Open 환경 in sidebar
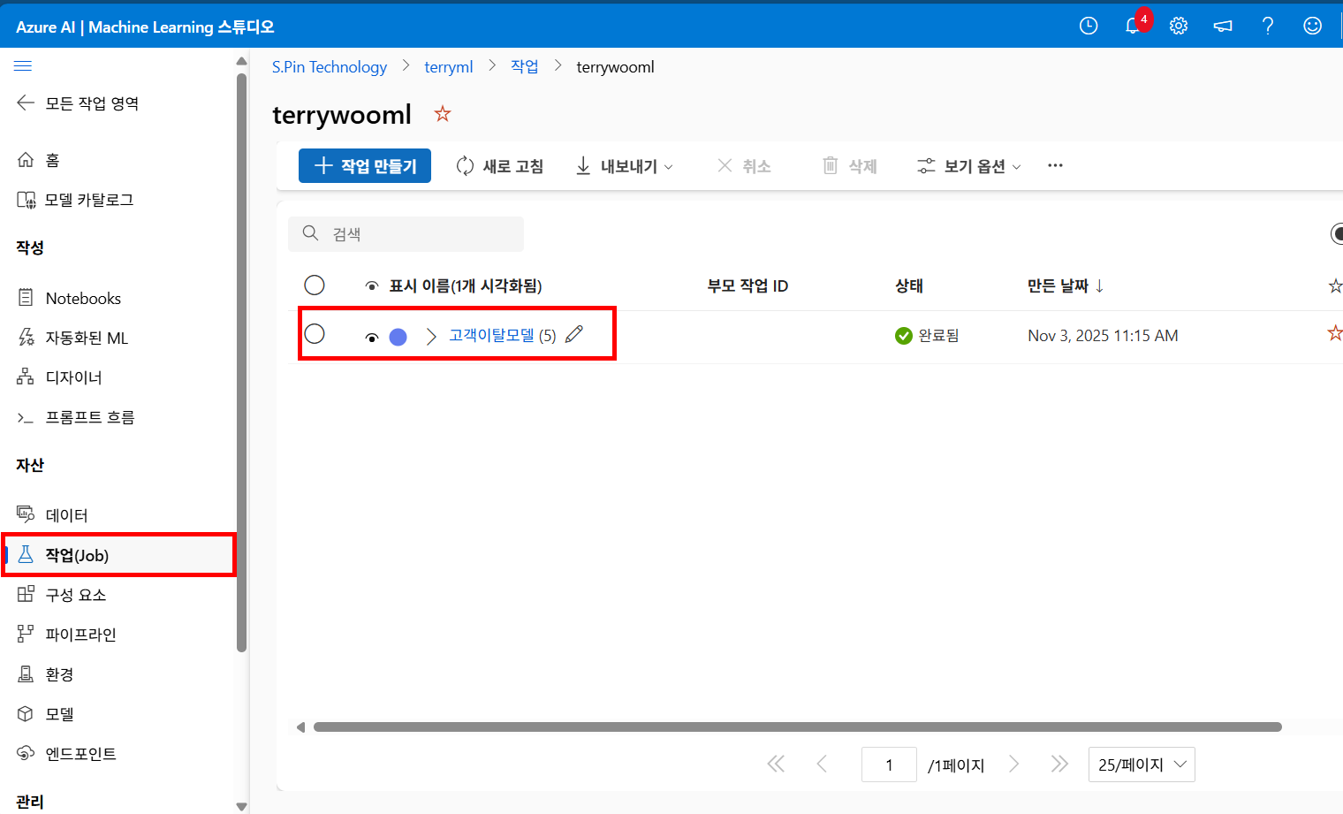The width and height of the screenshot is (1343, 814). coord(60,674)
